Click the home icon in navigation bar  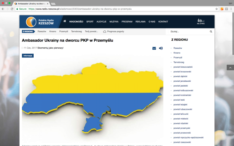[65, 21]
